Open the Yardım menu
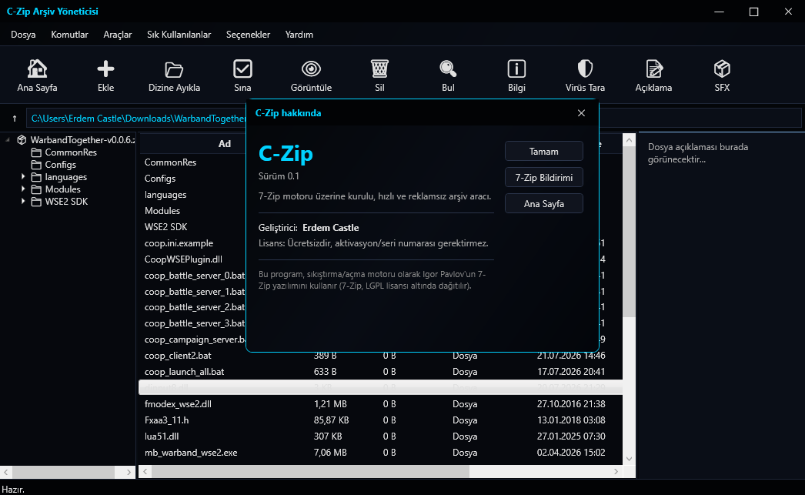Image resolution: width=805 pixels, height=495 pixels. (x=299, y=35)
